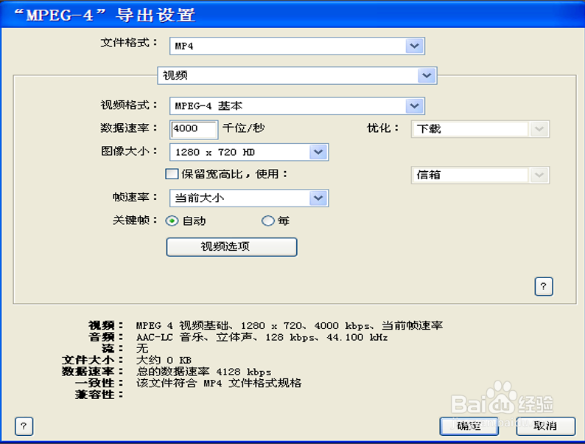Click the help question mark at bottom left
The image size is (585, 444).
click(x=24, y=426)
